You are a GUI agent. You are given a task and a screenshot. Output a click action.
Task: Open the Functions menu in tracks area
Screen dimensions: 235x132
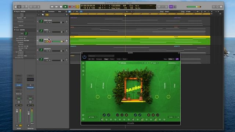[51, 11]
